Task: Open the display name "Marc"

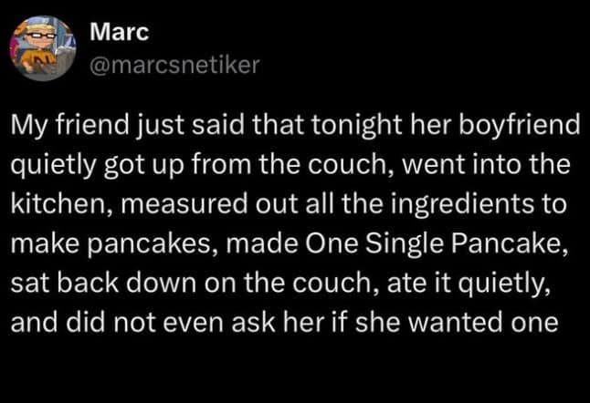Action: (x=114, y=34)
